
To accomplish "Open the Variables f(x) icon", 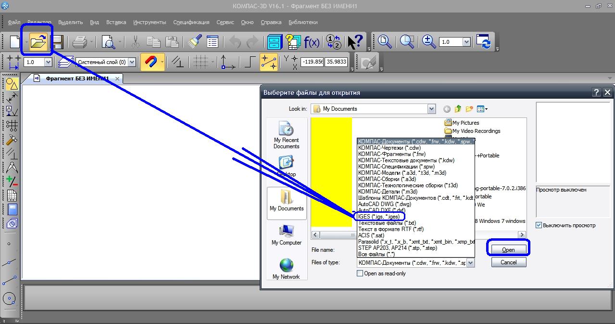I will click(x=312, y=42).
